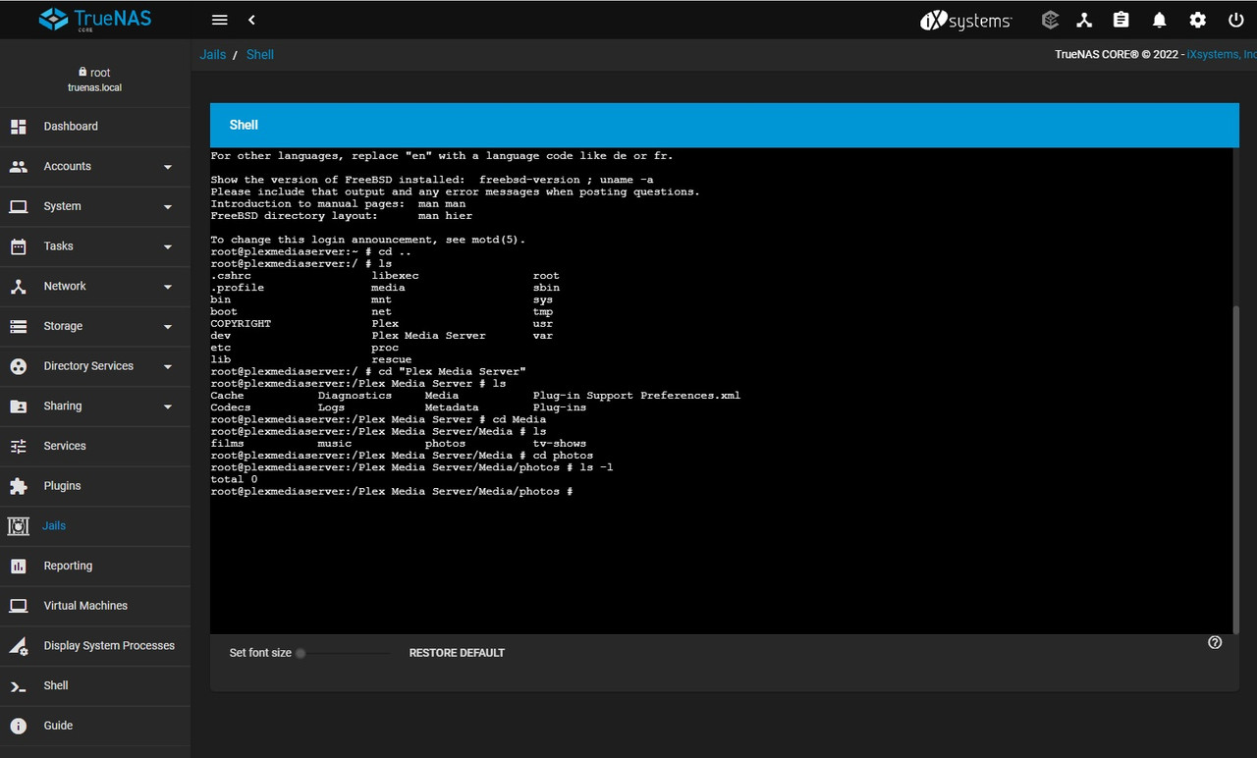Open the iXsystems logo link
The image size is (1257, 758).
click(x=965, y=20)
